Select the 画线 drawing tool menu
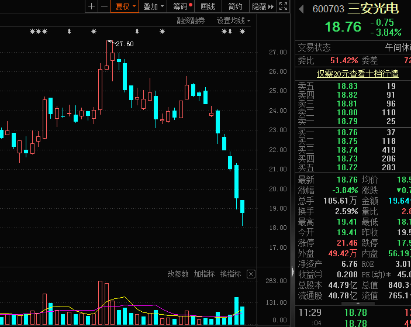Viewport: 411px width, 327px height. coord(208,6)
